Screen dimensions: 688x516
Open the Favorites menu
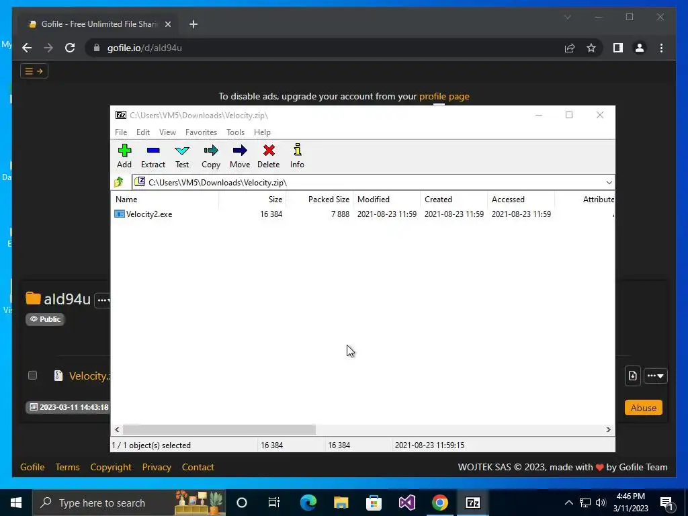(201, 132)
